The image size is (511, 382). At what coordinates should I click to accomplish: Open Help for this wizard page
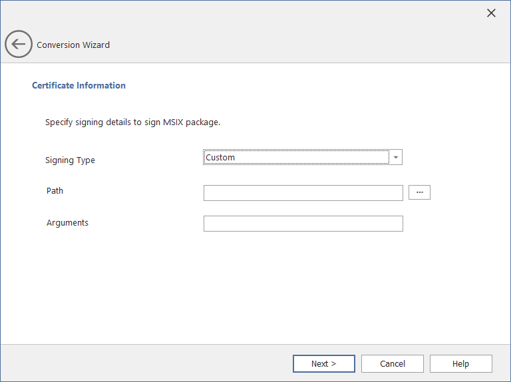coord(460,363)
